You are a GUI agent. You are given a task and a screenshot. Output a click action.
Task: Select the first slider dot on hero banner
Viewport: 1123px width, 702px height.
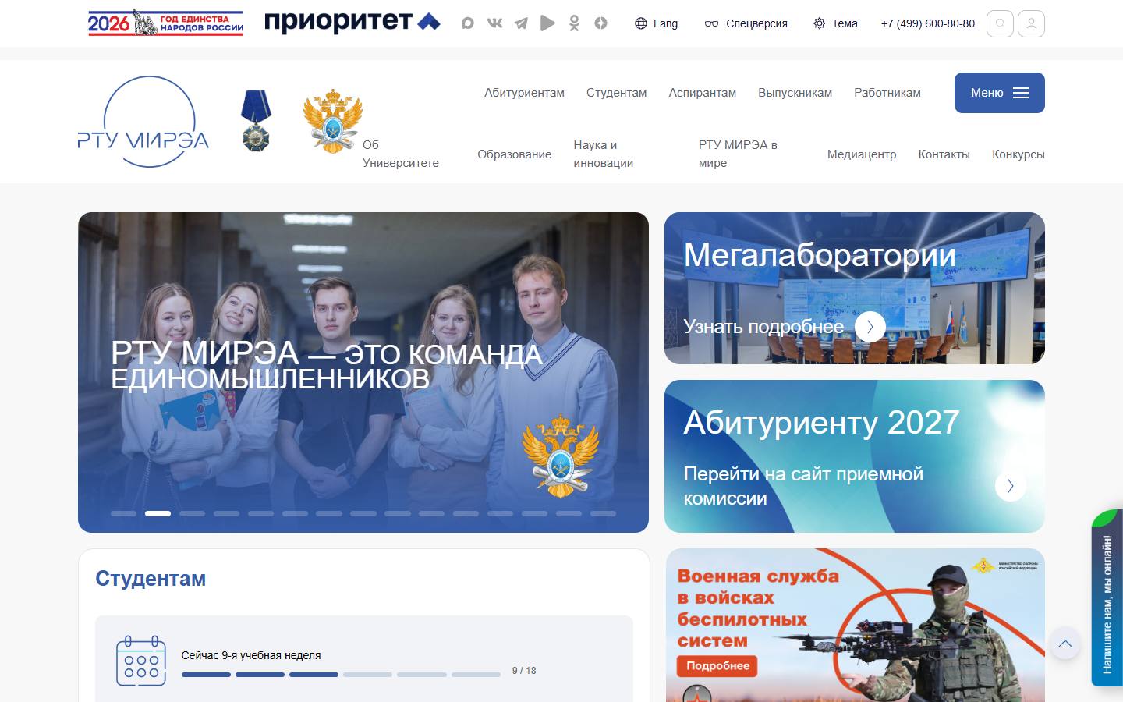tap(123, 513)
